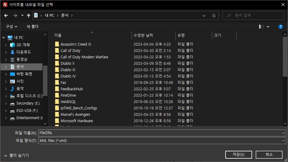Select 3D 개체 in navigation pane

[x=23, y=45]
